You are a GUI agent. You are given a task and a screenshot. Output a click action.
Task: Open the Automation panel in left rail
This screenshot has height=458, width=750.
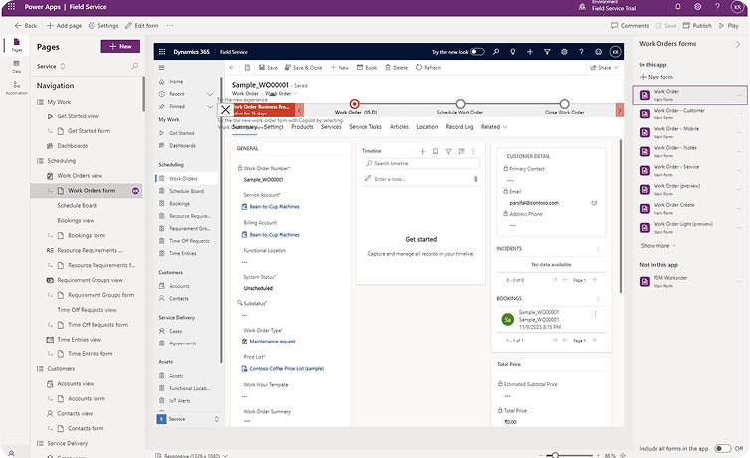(17, 89)
